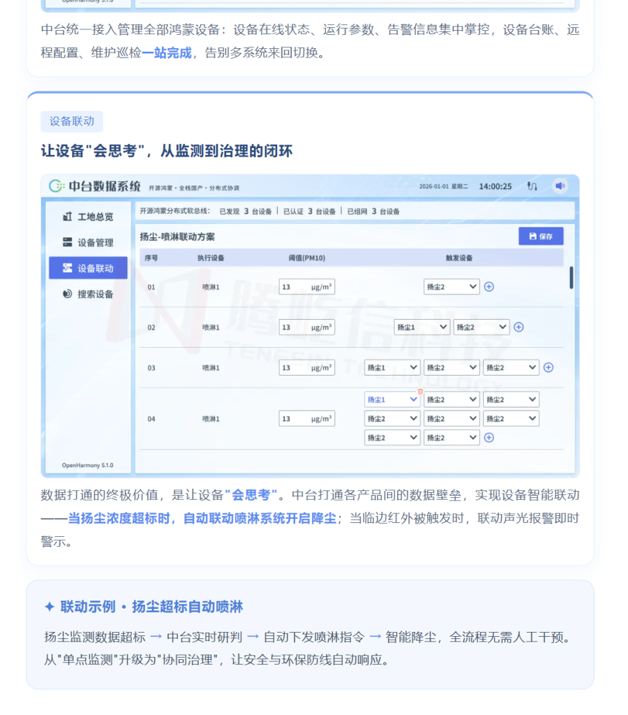628x715 pixels.
Task: Click the 喷淋1 device cell in row 02
Action: click(211, 327)
